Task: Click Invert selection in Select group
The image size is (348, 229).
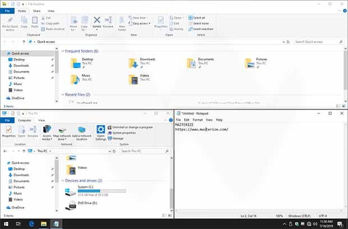Action: coord(201,29)
